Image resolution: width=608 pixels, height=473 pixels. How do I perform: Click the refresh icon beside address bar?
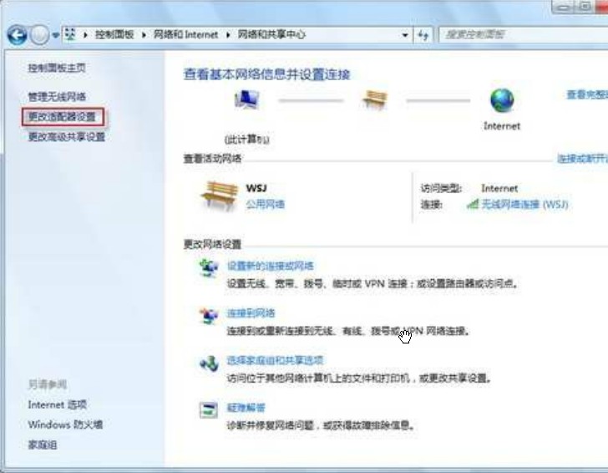[423, 35]
